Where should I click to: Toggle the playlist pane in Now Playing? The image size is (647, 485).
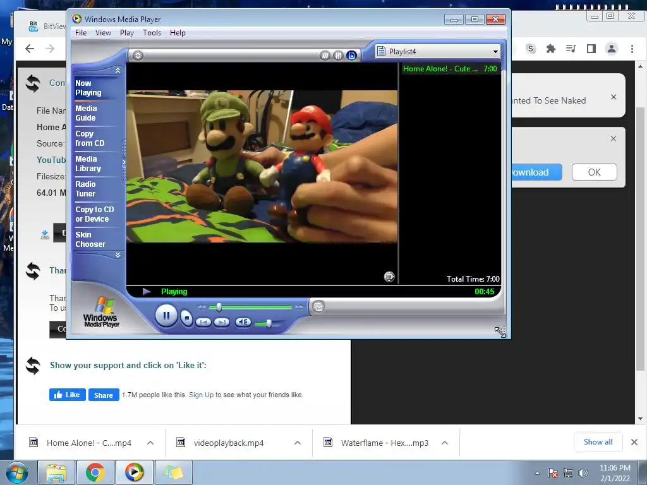coord(351,56)
